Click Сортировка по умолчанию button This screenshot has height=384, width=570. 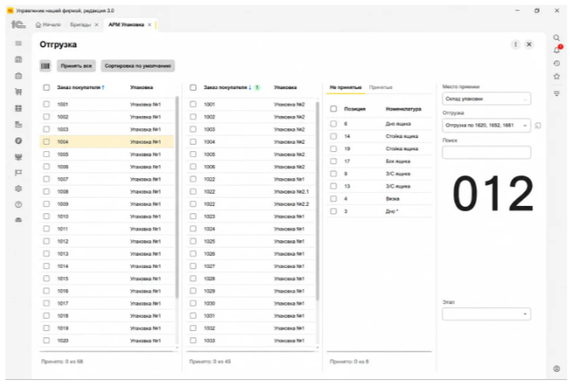click(138, 66)
